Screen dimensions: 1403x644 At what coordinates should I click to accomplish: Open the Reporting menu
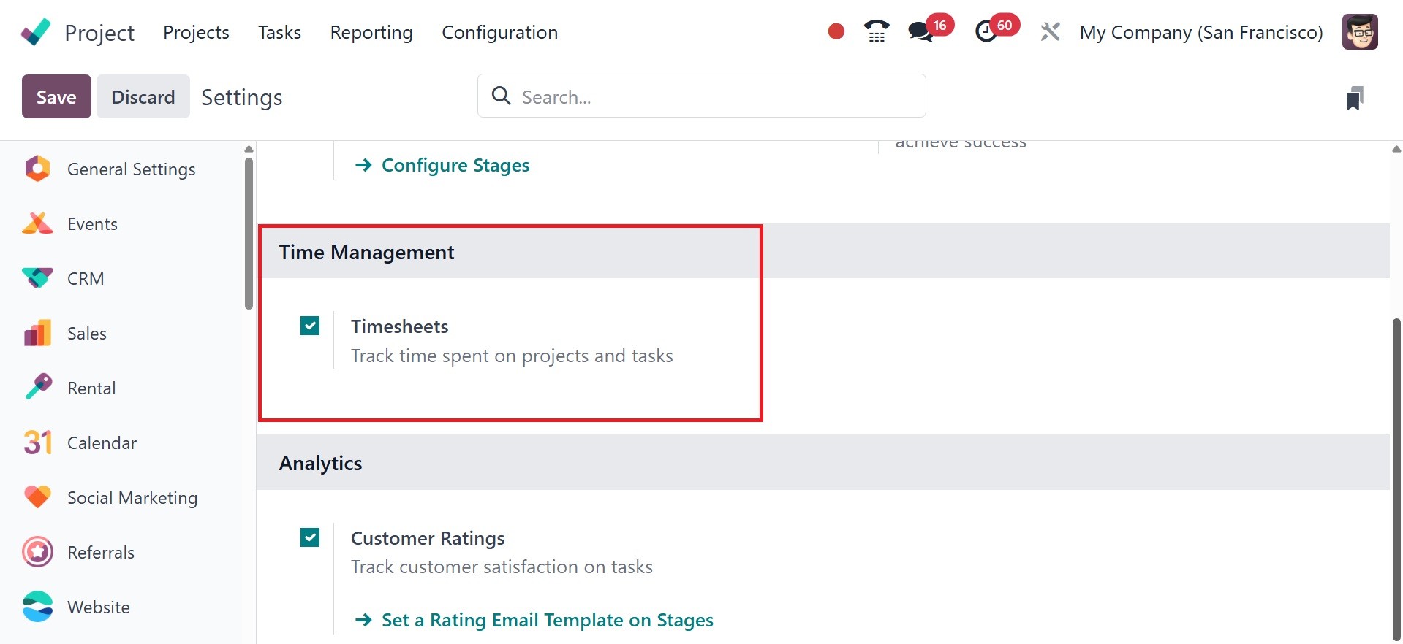(x=371, y=32)
